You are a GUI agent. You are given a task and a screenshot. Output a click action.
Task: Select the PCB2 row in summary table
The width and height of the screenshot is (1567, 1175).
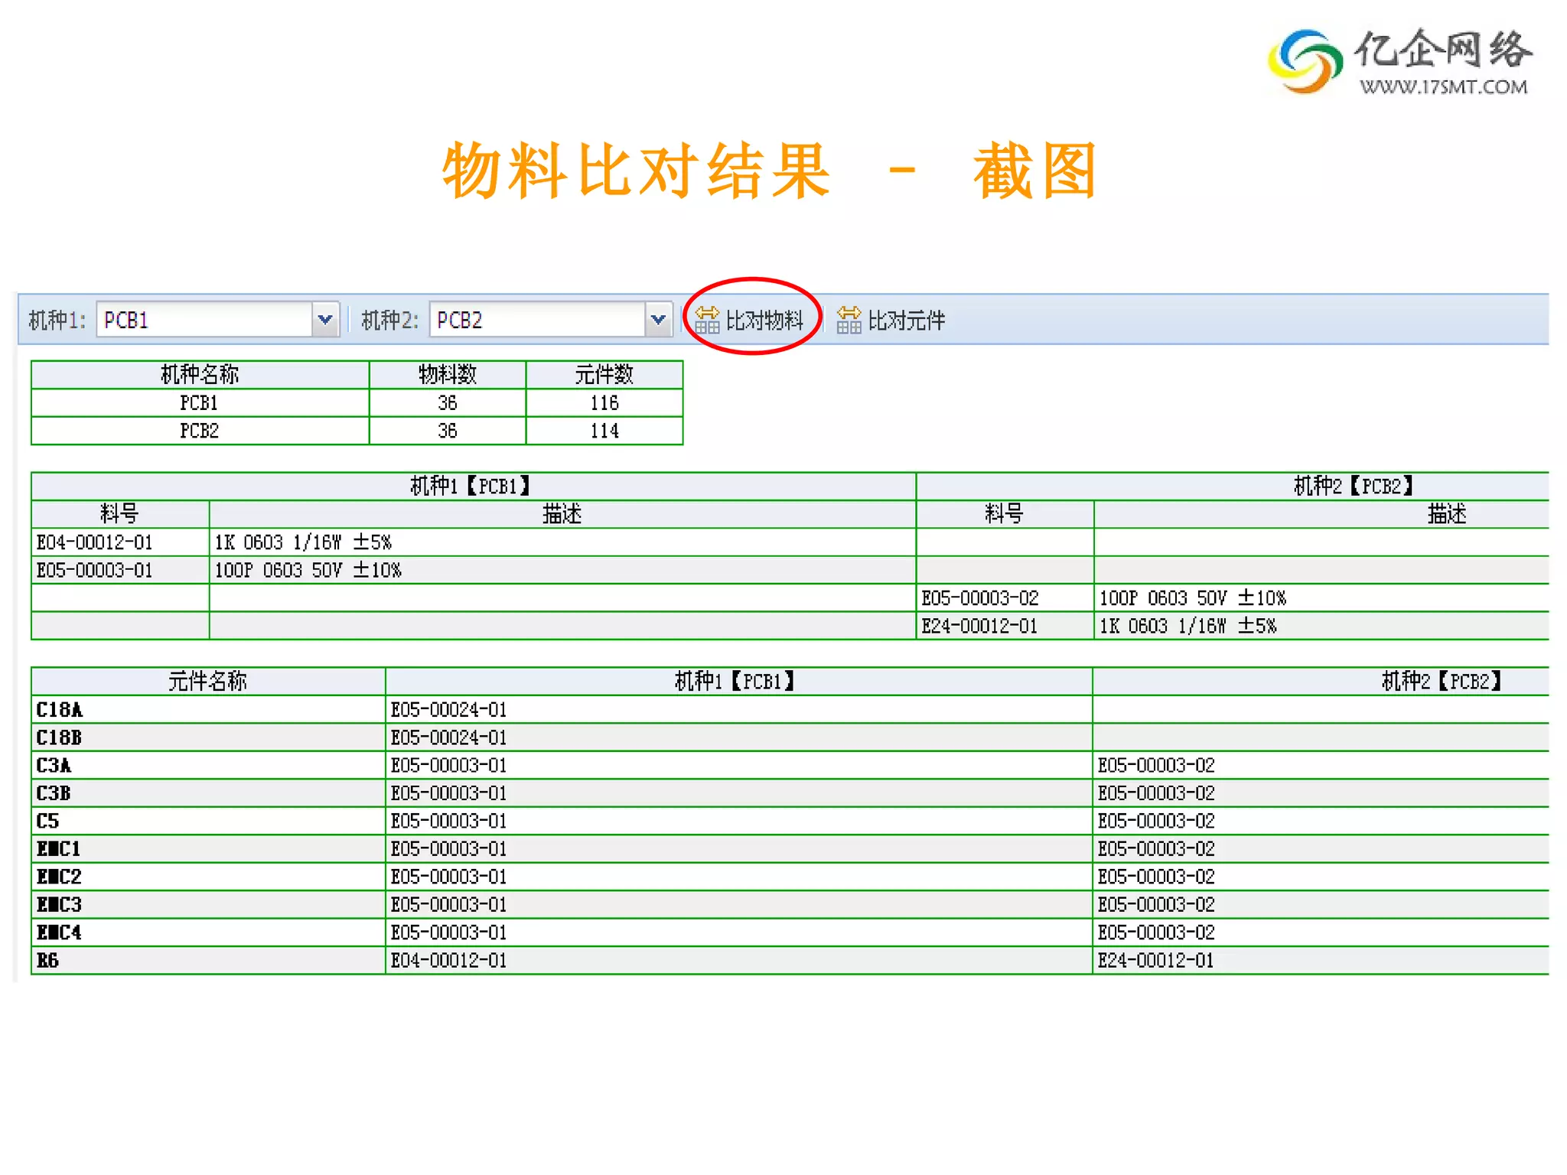[x=357, y=431]
